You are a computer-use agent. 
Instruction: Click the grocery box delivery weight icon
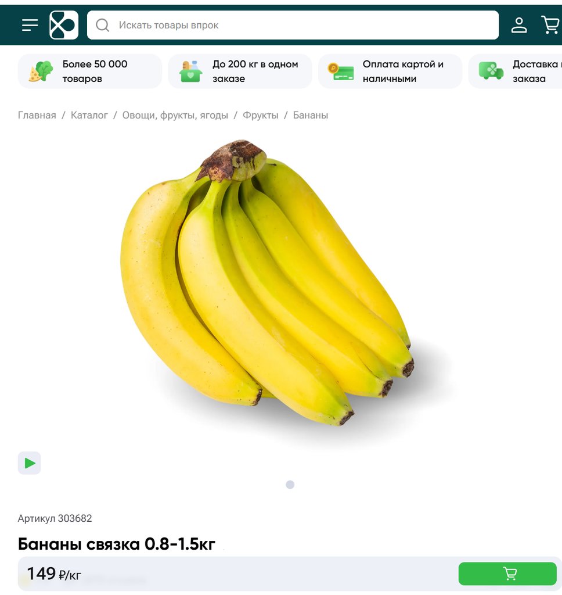pyautogui.click(x=190, y=71)
